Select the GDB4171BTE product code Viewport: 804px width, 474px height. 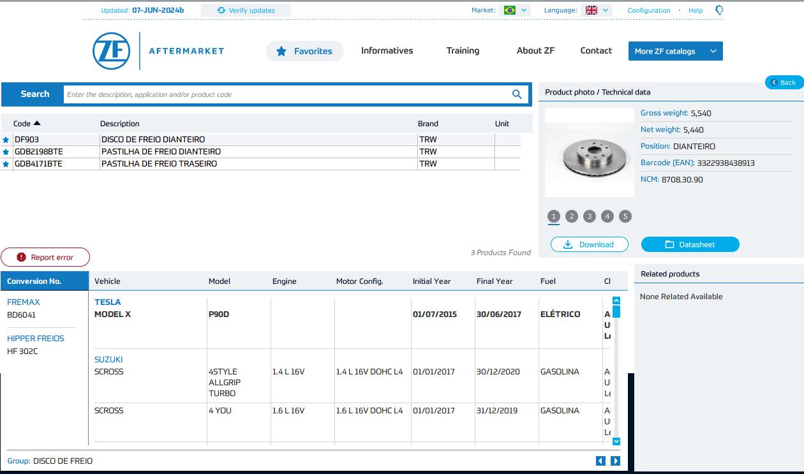pyautogui.click(x=39, y=164)
